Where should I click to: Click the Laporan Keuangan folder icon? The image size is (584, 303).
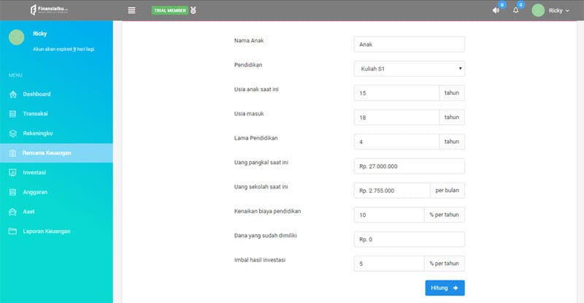click(12, 231)
